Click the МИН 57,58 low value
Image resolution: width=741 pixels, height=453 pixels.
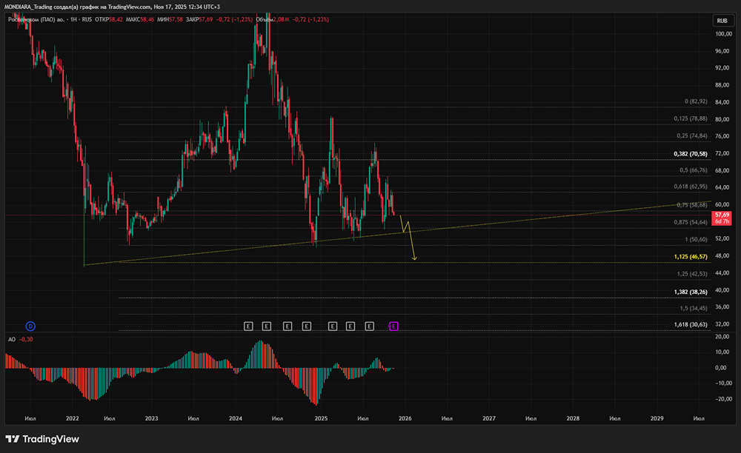pos(170,19)
